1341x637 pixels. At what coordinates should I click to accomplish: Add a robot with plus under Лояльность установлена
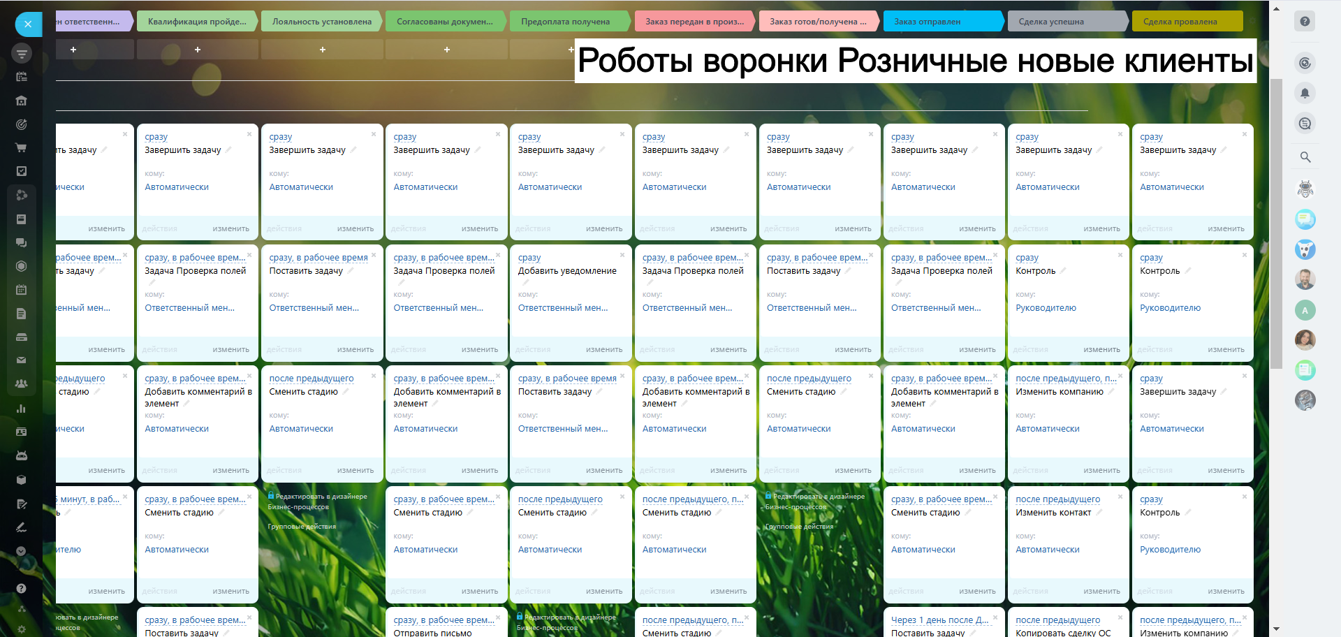pyautogui.click(x=322, y=50)
